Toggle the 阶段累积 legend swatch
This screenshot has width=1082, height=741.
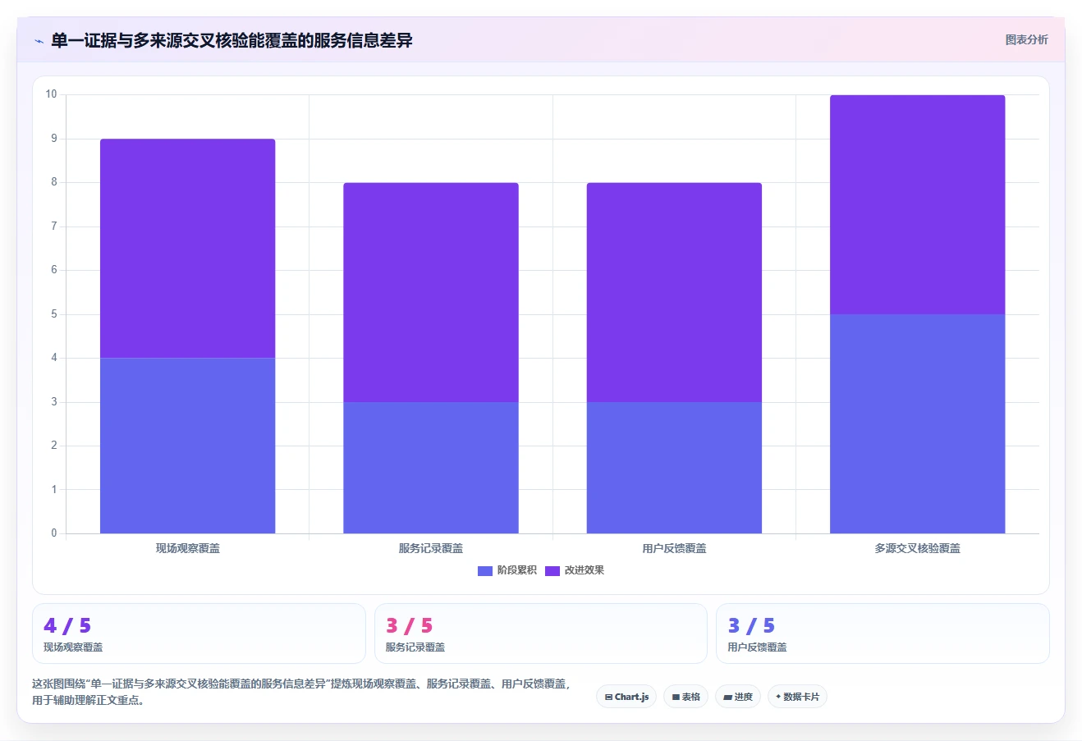coord(485,570)
